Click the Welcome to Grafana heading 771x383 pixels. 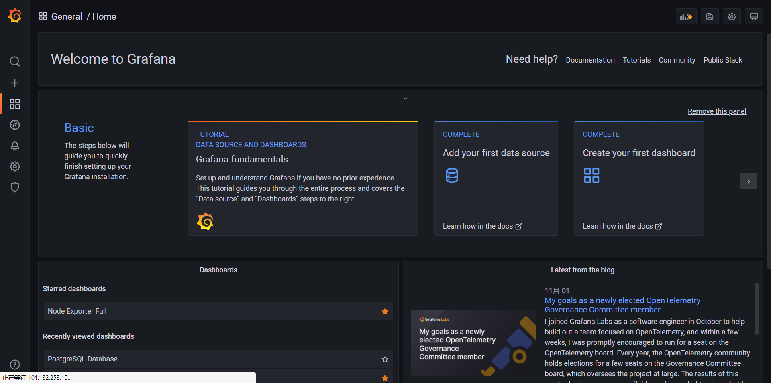coord(113,59)
